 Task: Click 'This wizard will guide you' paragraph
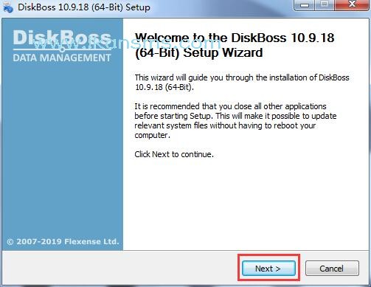click(242, 83)
